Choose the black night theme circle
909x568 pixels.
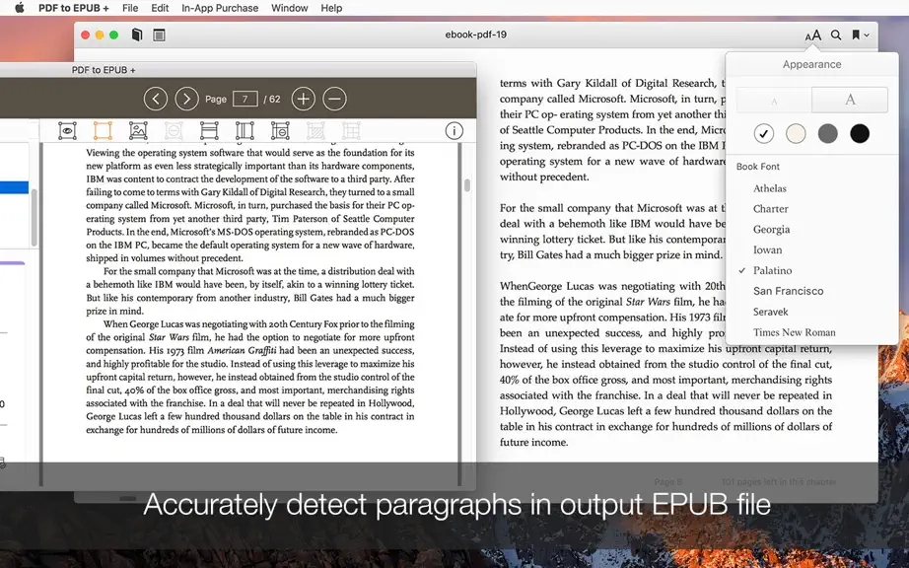pos(860,134)
